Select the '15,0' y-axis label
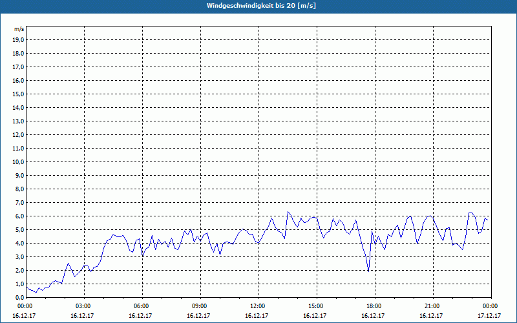 (x=18, y=94)
